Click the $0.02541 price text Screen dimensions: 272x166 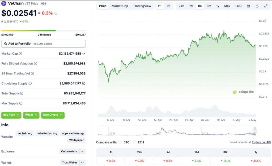tap(19, 13)
